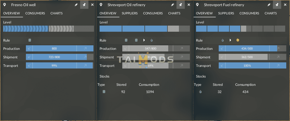Open Consumers tab in Fresno Oil well

pos(35,13)
